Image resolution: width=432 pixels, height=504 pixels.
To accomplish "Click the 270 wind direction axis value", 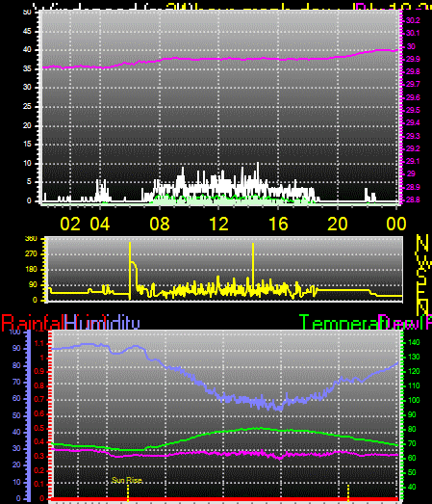I will 31,254.
